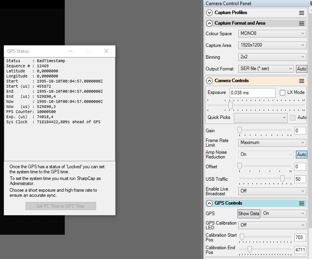Screen dimensions: 312x259
Task: Collapse the Camera Controls section
Action: pyautogui.click(x=209, y=81)
